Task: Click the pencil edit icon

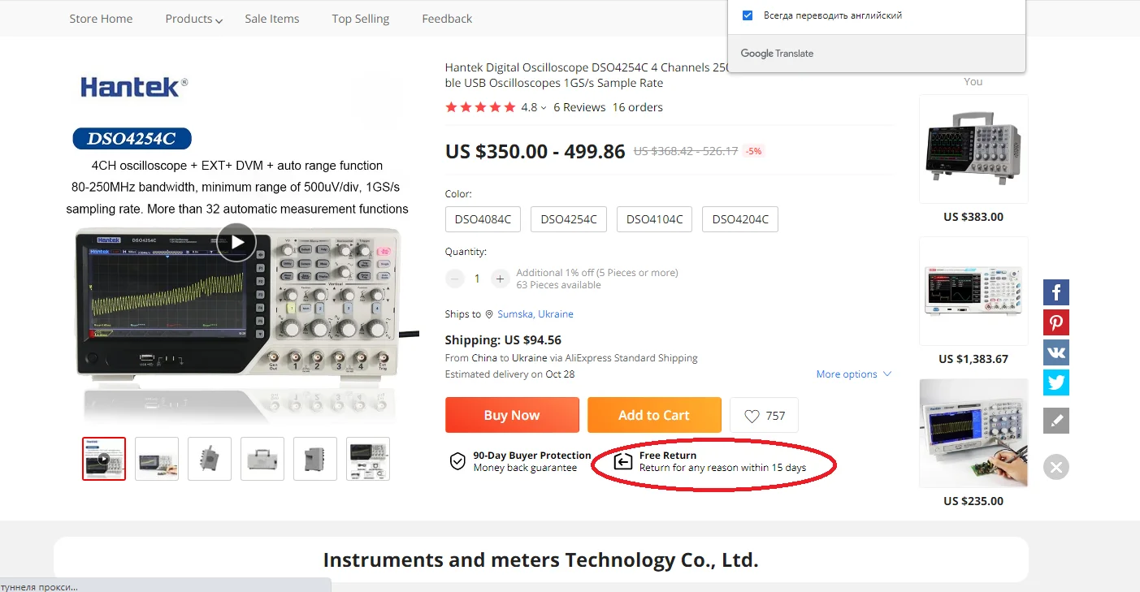Action: 1056,421
